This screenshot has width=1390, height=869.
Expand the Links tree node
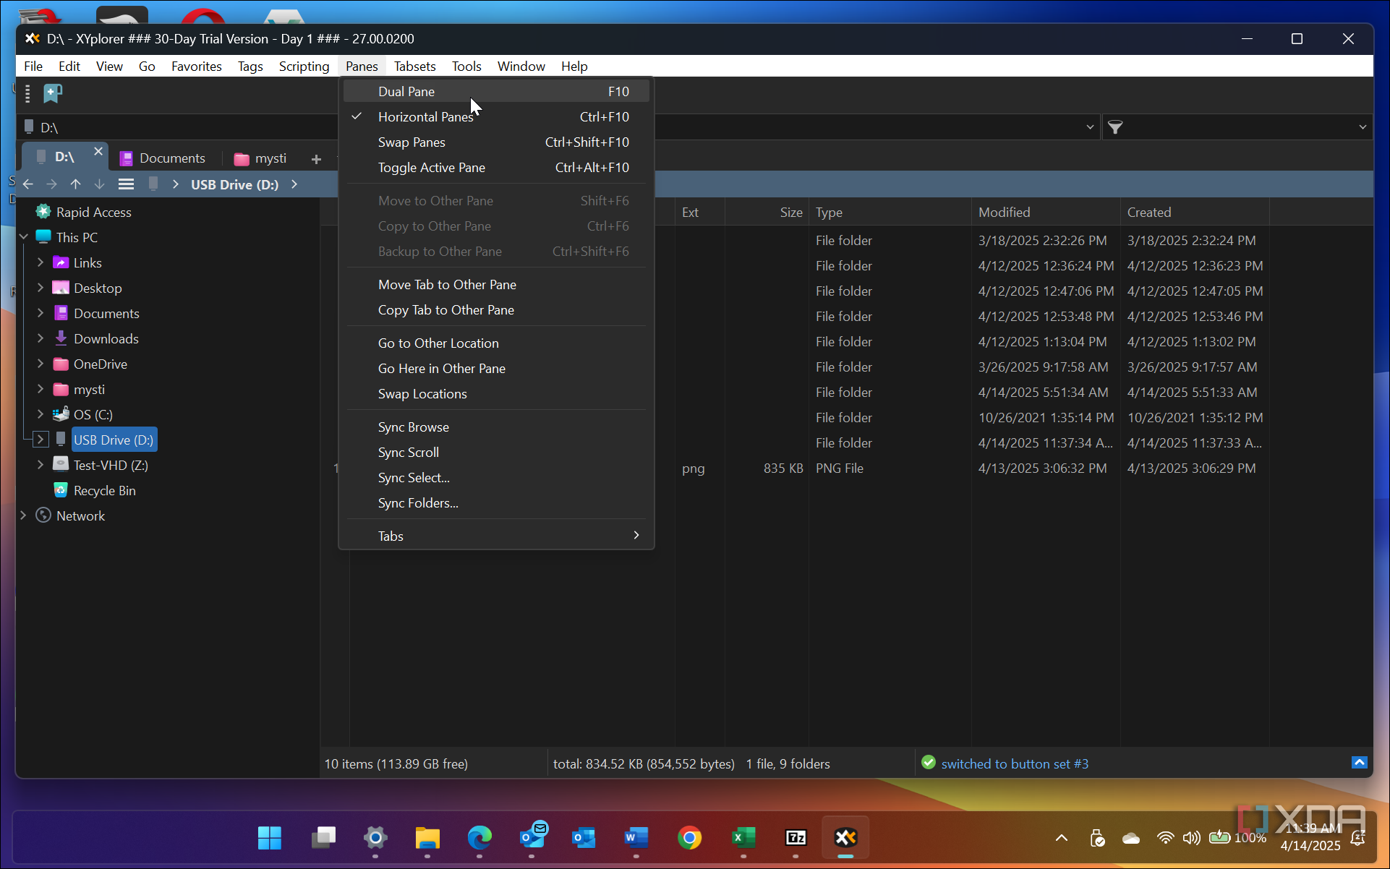coord(40,262)
